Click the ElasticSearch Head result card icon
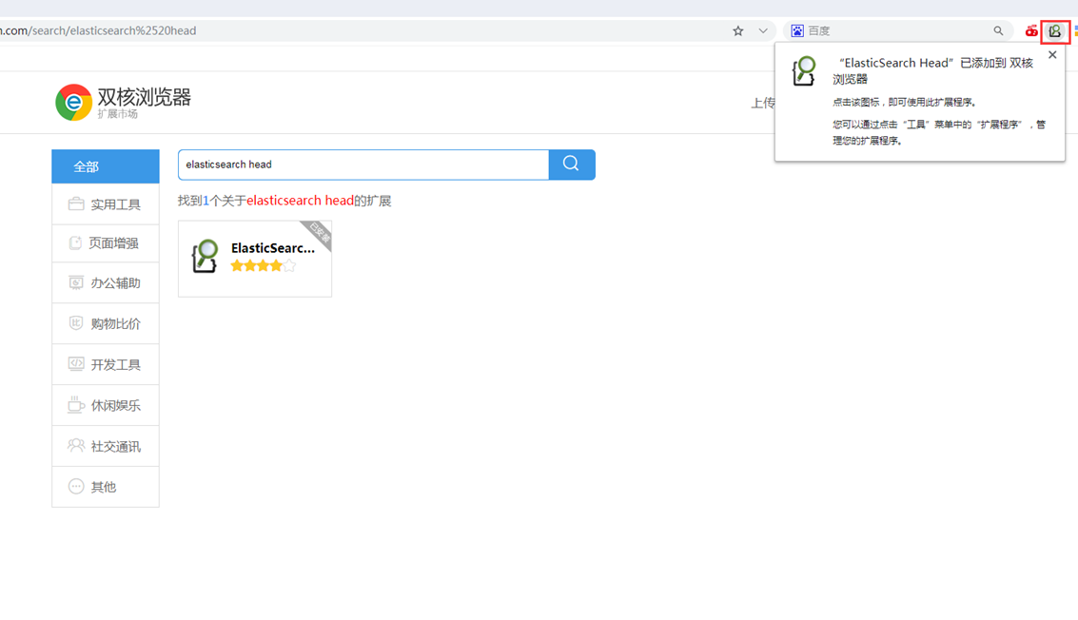 pyautogui.click(x=205, y=256)
